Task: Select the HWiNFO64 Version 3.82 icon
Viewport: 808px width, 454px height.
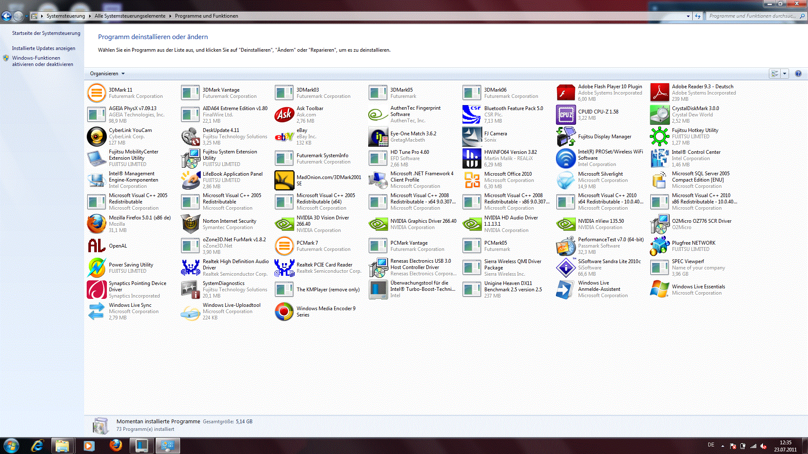Action: 472,158
